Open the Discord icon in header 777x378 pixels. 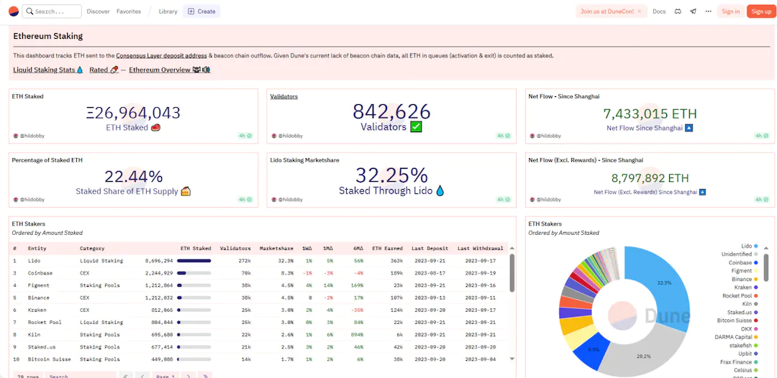pyautogui.click(x=678, y=11)
